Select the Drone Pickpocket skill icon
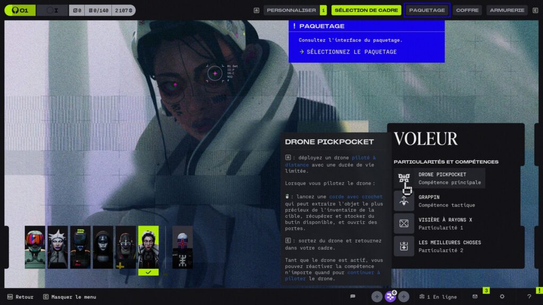This screenshot has width=543, height=305. [x=404, y=178]
